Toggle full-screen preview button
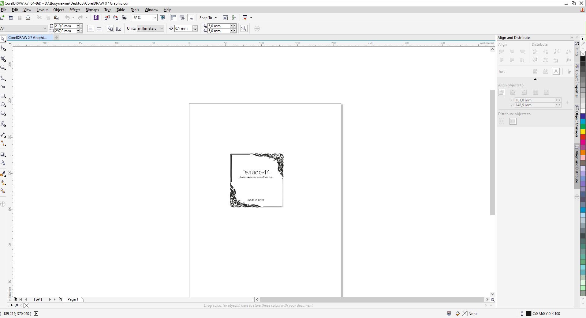The width and height of the screenshot is (586, 318). click(162, 18)
